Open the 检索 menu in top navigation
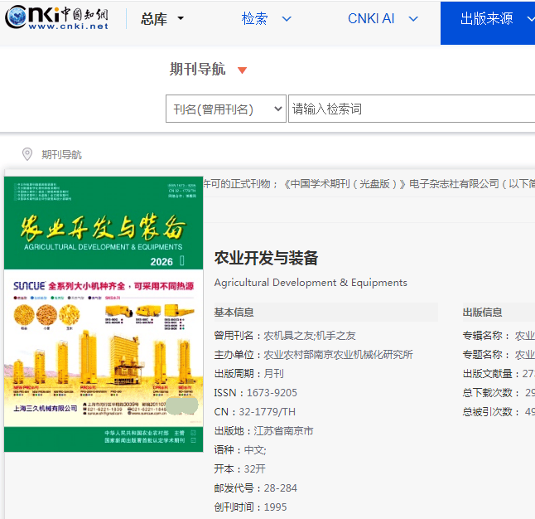535x519 pixels. click(x=266, y=19)
